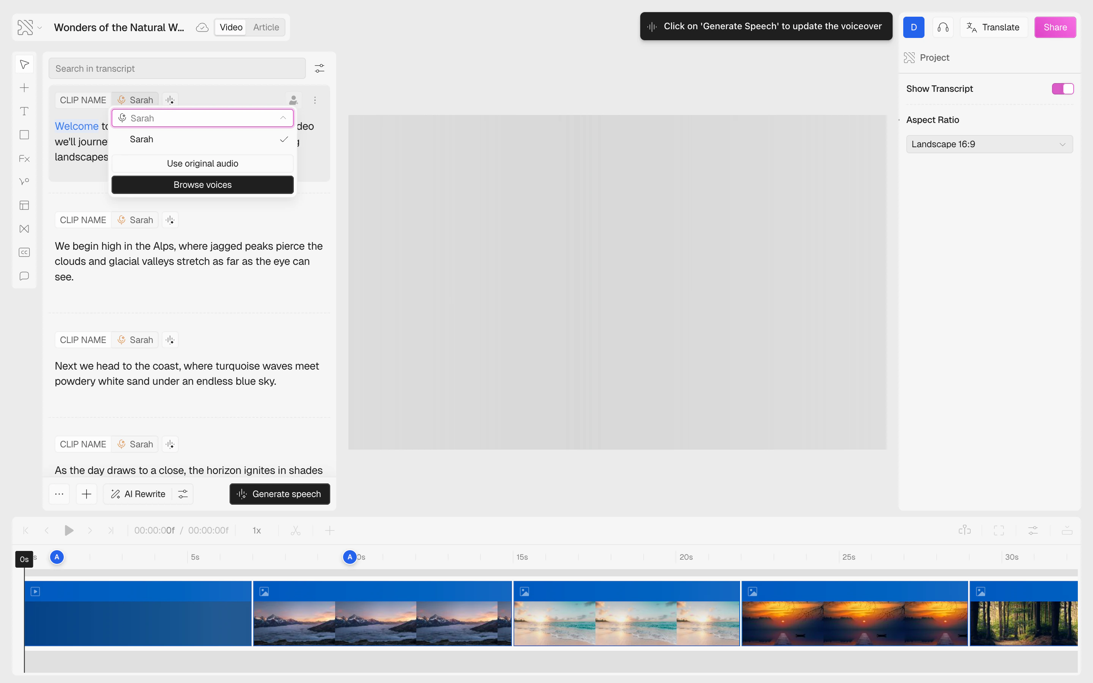
Task: Select the Text tool in sidebar
Action: (x=24, y=111)
